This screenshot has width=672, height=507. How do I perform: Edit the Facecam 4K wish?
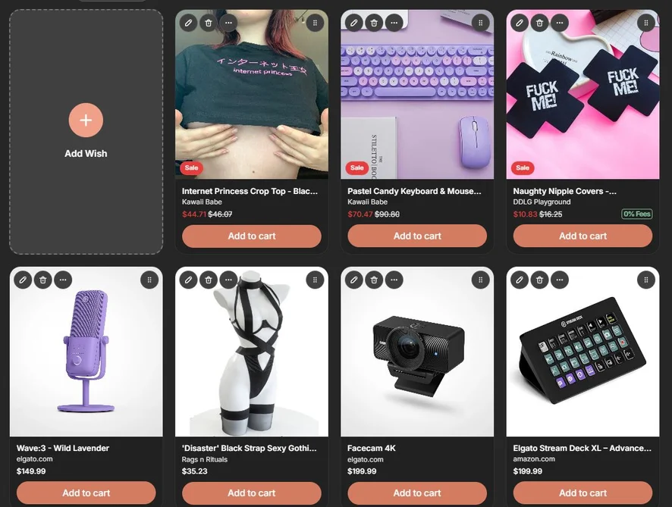tap(353, 280)
